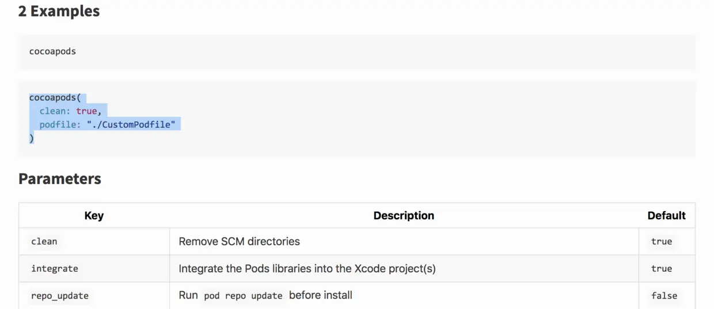Click the inline "pod repo update" code
Screen dimensions: 714x309
243,296
